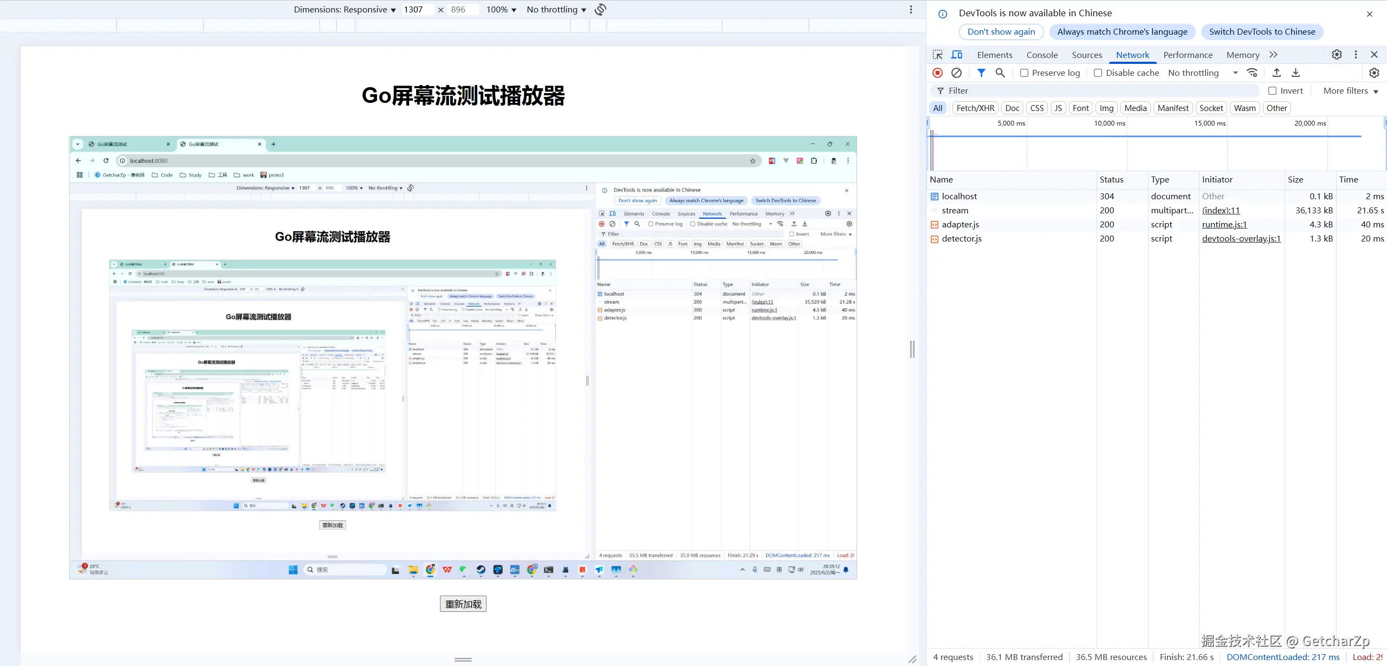Screen dimensions: 1387x666
Task: Tick the Invert filter checkbox
Action: tap(1273, 91)
